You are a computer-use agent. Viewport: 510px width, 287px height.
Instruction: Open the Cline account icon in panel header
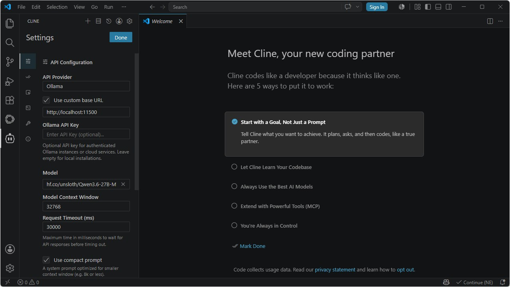click(119, 21)
